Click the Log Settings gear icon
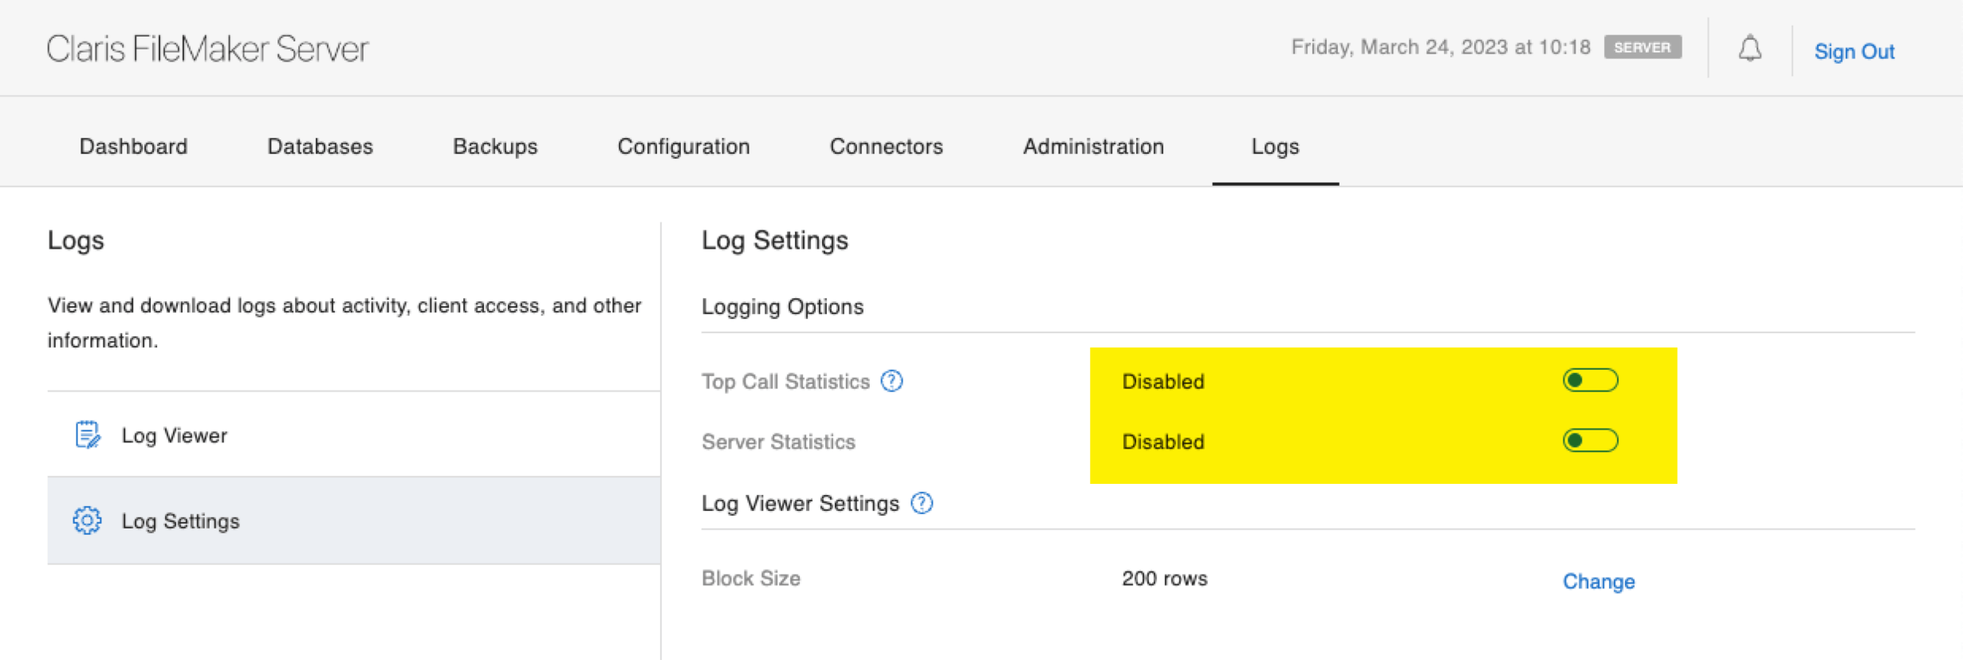The image size is (1963, 660). tap(87, 521)
